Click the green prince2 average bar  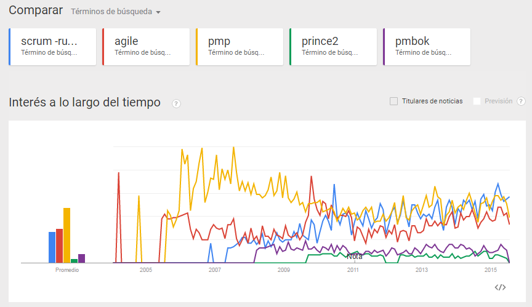coord(74,261)
